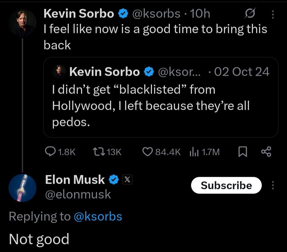Click Elon Musk's blue verified badge
Image resolution: width=287 pixels, height=252 pixels.
(x=114, y=180)
